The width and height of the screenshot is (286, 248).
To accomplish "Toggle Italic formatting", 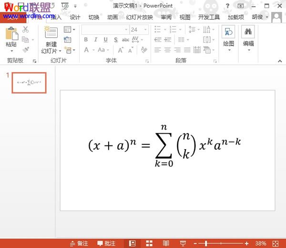I will point(96,39).
